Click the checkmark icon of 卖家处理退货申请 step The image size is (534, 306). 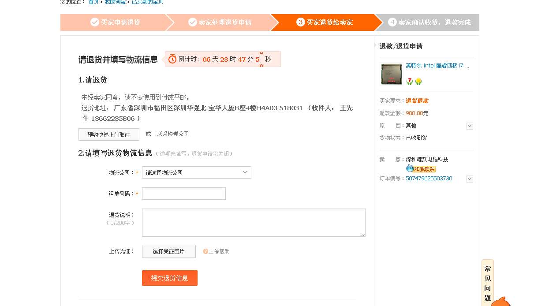coord(193,22)
